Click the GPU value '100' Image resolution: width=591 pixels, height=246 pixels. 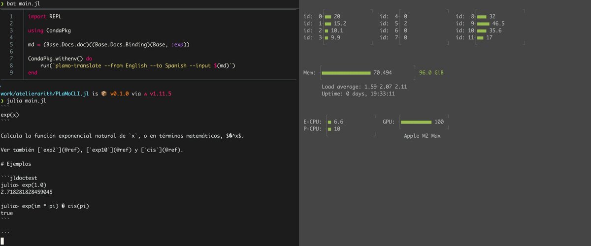(439, 122)
